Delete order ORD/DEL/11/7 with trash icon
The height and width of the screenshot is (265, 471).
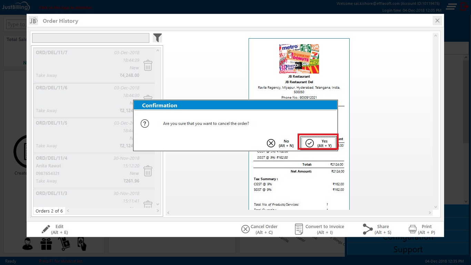pos(148,65)
